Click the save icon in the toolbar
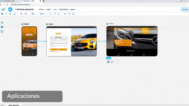The height and width of the screenshot is (106, 189). point(2,14)
